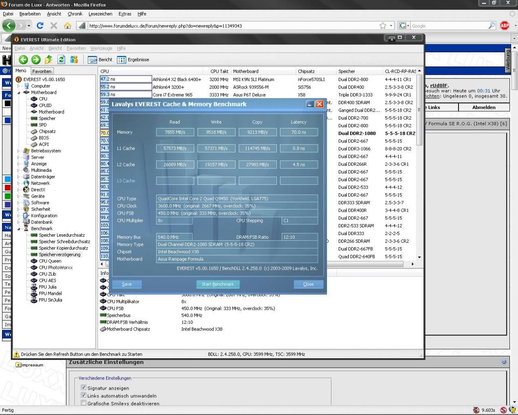This screenshot has width=518, height=415.
Task: Select CPU Queen benchmark
Action: pos(50,261)
